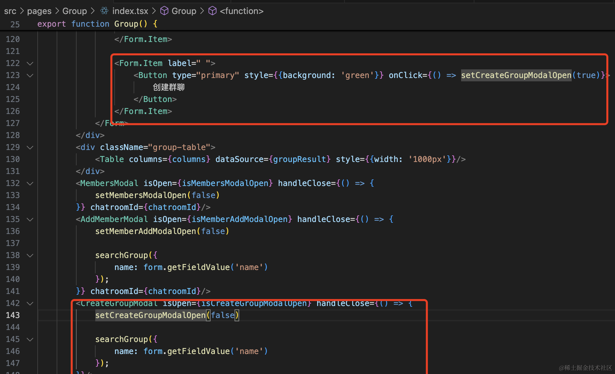Click the sticky scroll line 'export function Group()'
Image resolution: width=615 pixels, height=374 pixels.
[x=97, y=24]
